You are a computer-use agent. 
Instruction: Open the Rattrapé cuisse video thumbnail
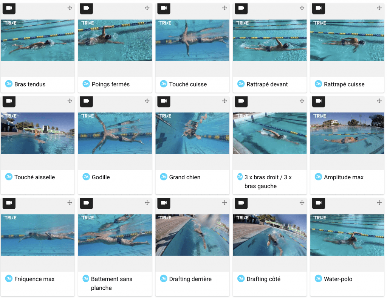click(x=347, y=40)
